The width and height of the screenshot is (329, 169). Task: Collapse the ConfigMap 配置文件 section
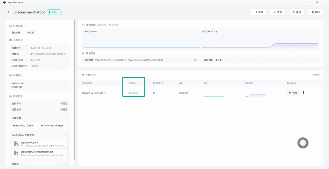pyautogui.click(x=66, y=135)
